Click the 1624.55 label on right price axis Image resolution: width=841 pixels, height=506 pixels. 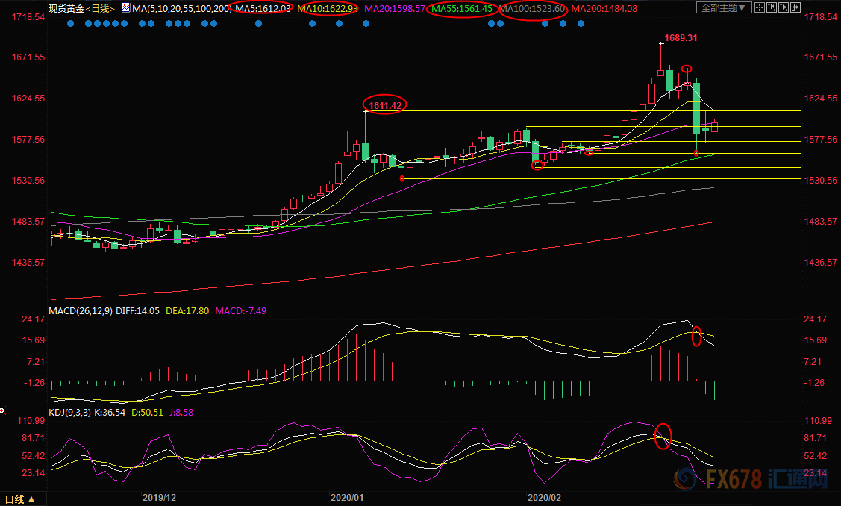820,99
